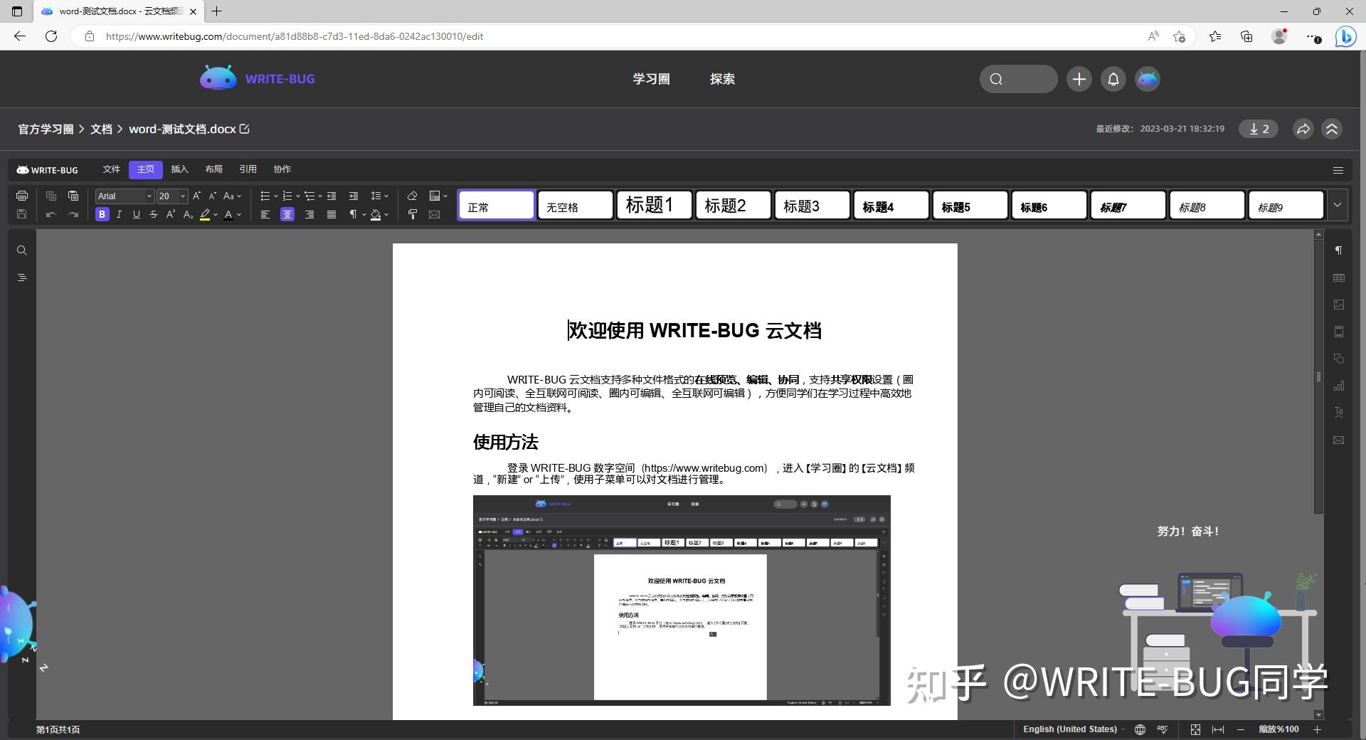Image resolution: width=1366 pixels, height=740 pixels.
Task: Change language via English (United States) status bar
Action: point(1070,729)
